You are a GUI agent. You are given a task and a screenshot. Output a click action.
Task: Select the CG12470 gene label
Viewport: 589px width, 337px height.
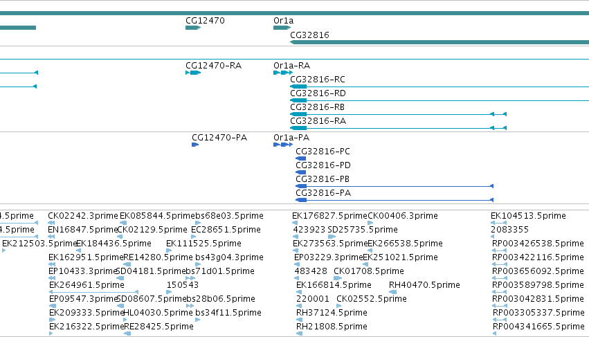pos(205,21)
